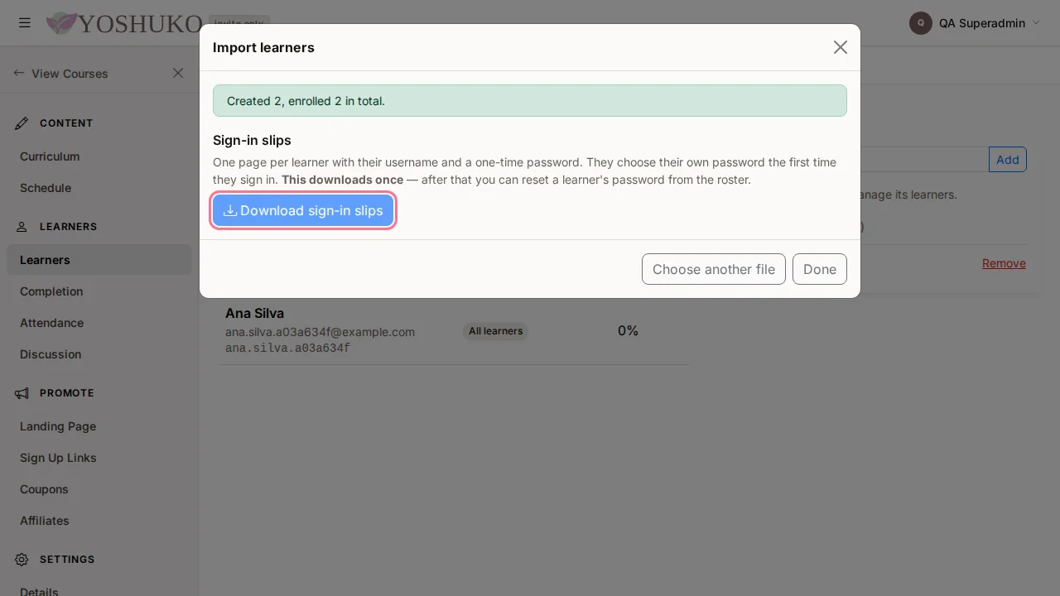
Task: Close the course sidebar panel
Action: [x=178, y=73]
